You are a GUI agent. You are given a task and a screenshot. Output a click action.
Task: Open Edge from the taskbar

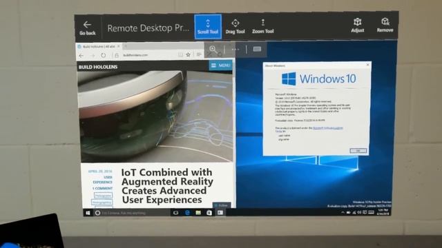point(187,213)
